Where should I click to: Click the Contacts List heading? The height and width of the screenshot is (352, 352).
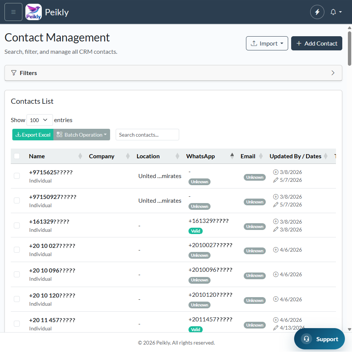[32, 101]
